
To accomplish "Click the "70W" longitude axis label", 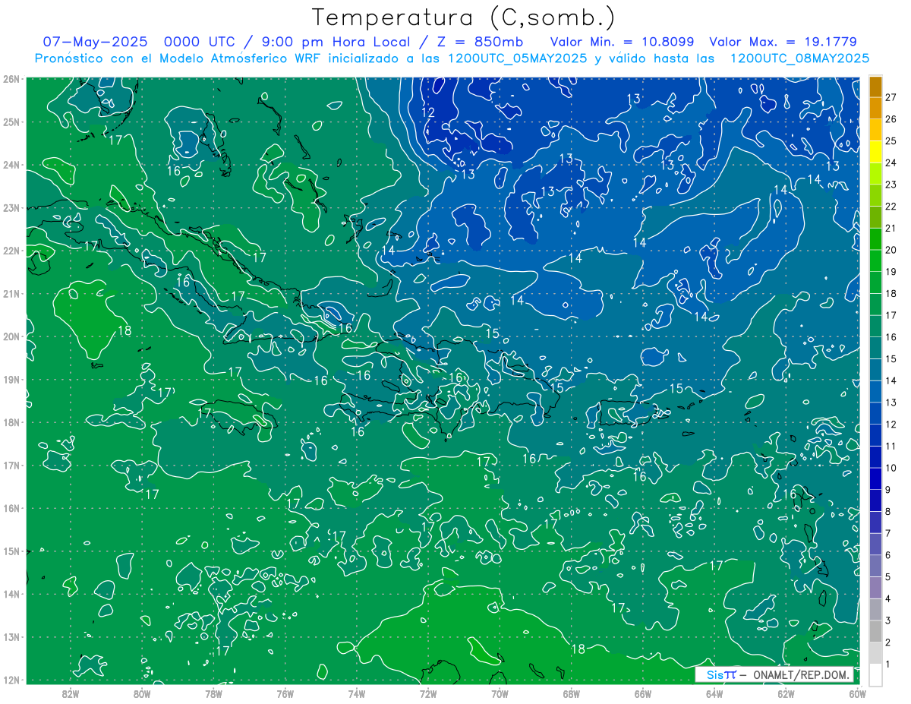I will (x=500, y=693).
